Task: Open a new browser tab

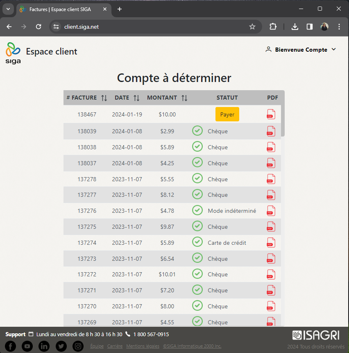Action: click(x=120, y=9)
